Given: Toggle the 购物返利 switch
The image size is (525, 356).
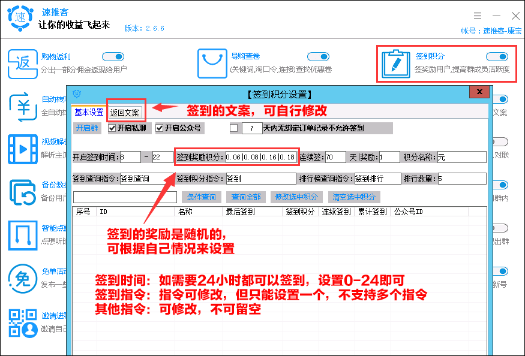Looking at the screenshot, I should point(113,56).
